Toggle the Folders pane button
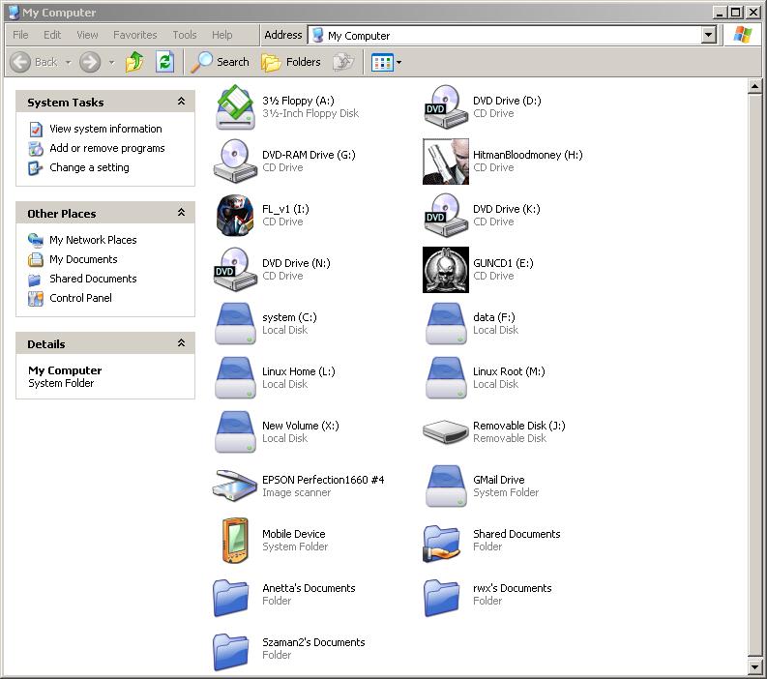Screen dimensions: 767x679 click(x=291, y=62)
